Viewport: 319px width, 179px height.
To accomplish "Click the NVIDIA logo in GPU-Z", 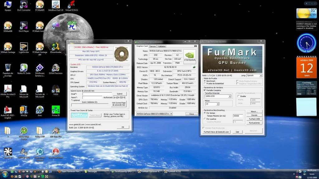I will coord(190,57).
